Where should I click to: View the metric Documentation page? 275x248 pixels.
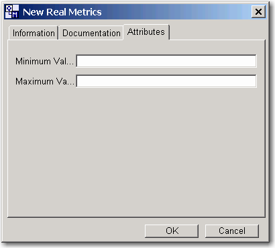91,34
